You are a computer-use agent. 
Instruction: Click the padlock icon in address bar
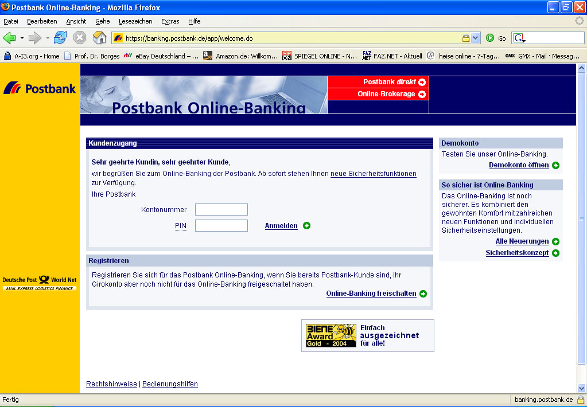click(x=466, y=38)
